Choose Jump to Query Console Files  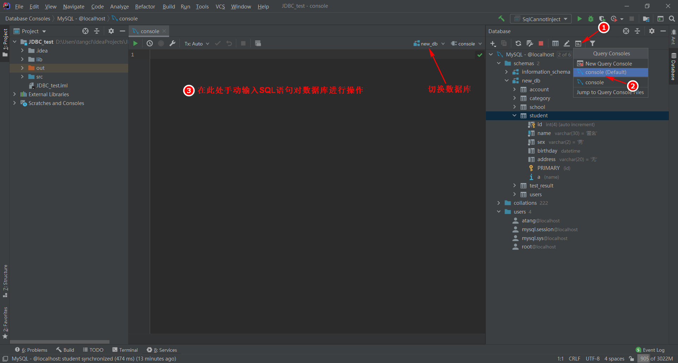pos(611,92)
